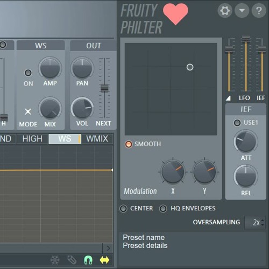The image size is (269, 269).
Task: Click the LFO fader handle
Action: pyautogui.click(x=246, y=39)
